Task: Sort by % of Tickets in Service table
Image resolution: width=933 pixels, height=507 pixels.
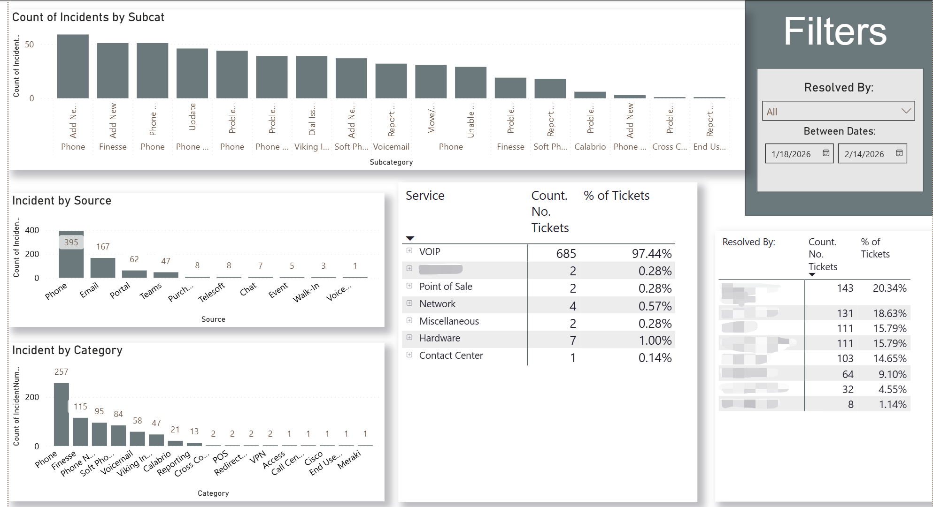Action: (617, 196)
